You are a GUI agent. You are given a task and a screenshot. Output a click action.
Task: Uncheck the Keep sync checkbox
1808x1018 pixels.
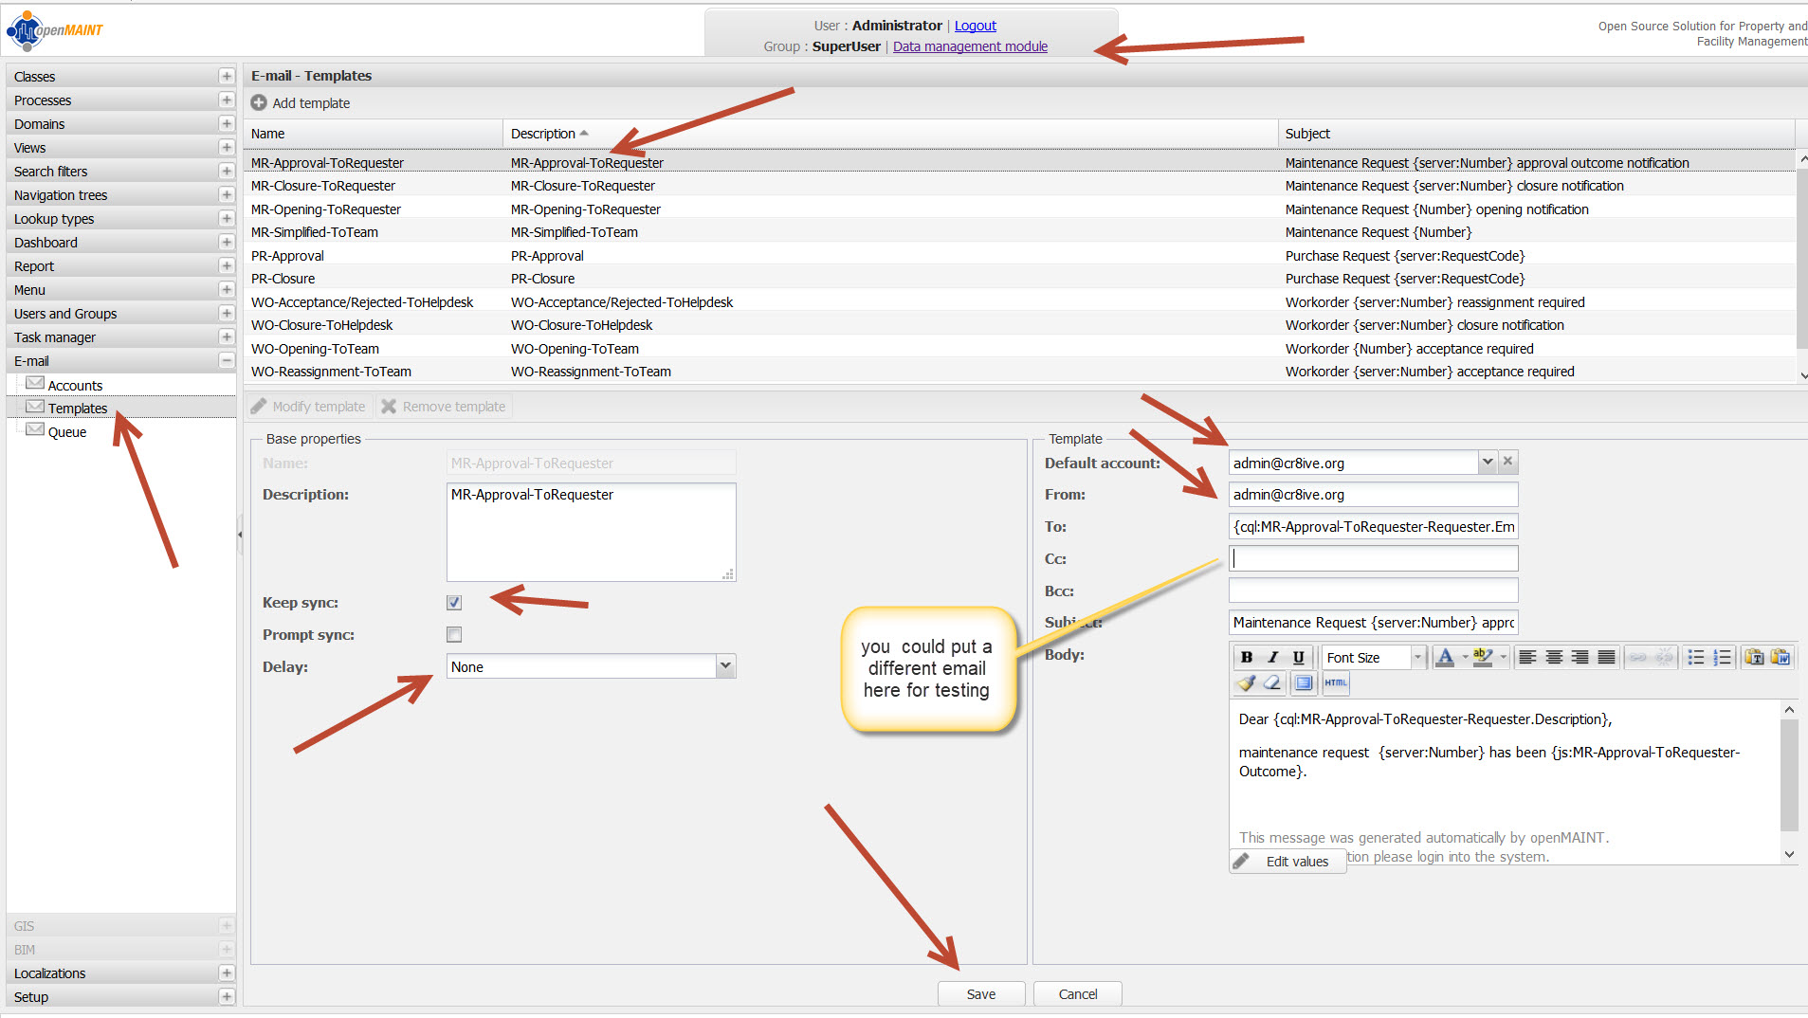[x=454, y=603]
